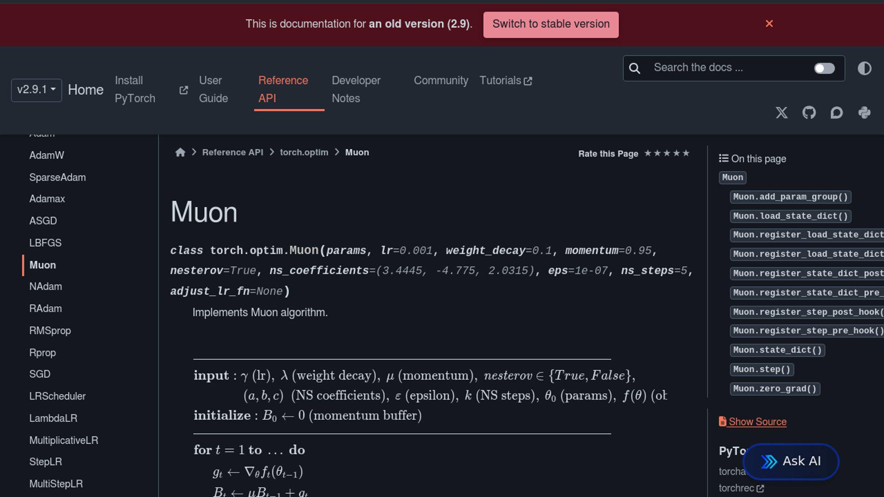This screenshot has height=497, width=884.
Task: Open the GitHub icon link
Action: [809, 113]
